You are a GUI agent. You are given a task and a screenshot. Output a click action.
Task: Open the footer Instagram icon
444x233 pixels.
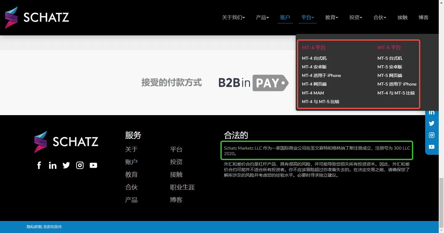tap(80, 165)
